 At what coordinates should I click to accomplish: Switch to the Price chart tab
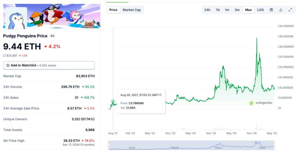113,10
